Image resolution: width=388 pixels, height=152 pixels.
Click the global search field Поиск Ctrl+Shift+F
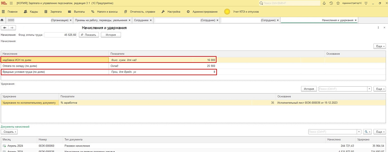(290, 3)
